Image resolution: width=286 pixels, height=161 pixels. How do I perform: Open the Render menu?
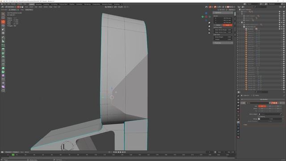coord(13,4)
